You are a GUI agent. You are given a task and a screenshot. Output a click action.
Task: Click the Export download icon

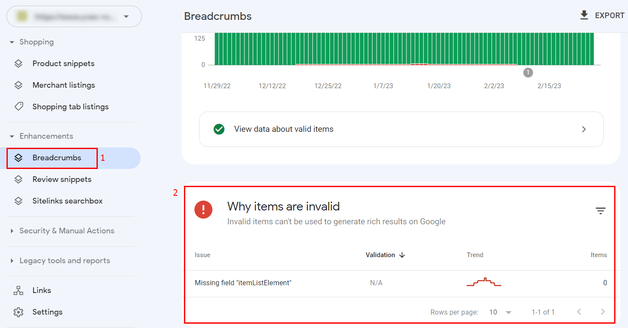tap(583, 15)
